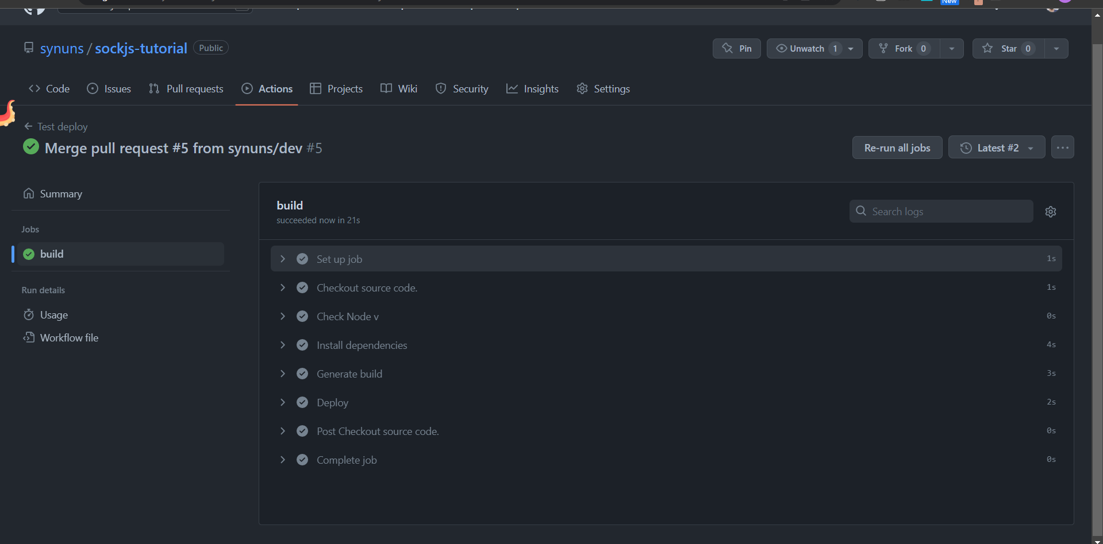Screen dimensions: 1103x544
Task: Open the Fork options dropdown arrow
Action: click(x=952, y=49)
